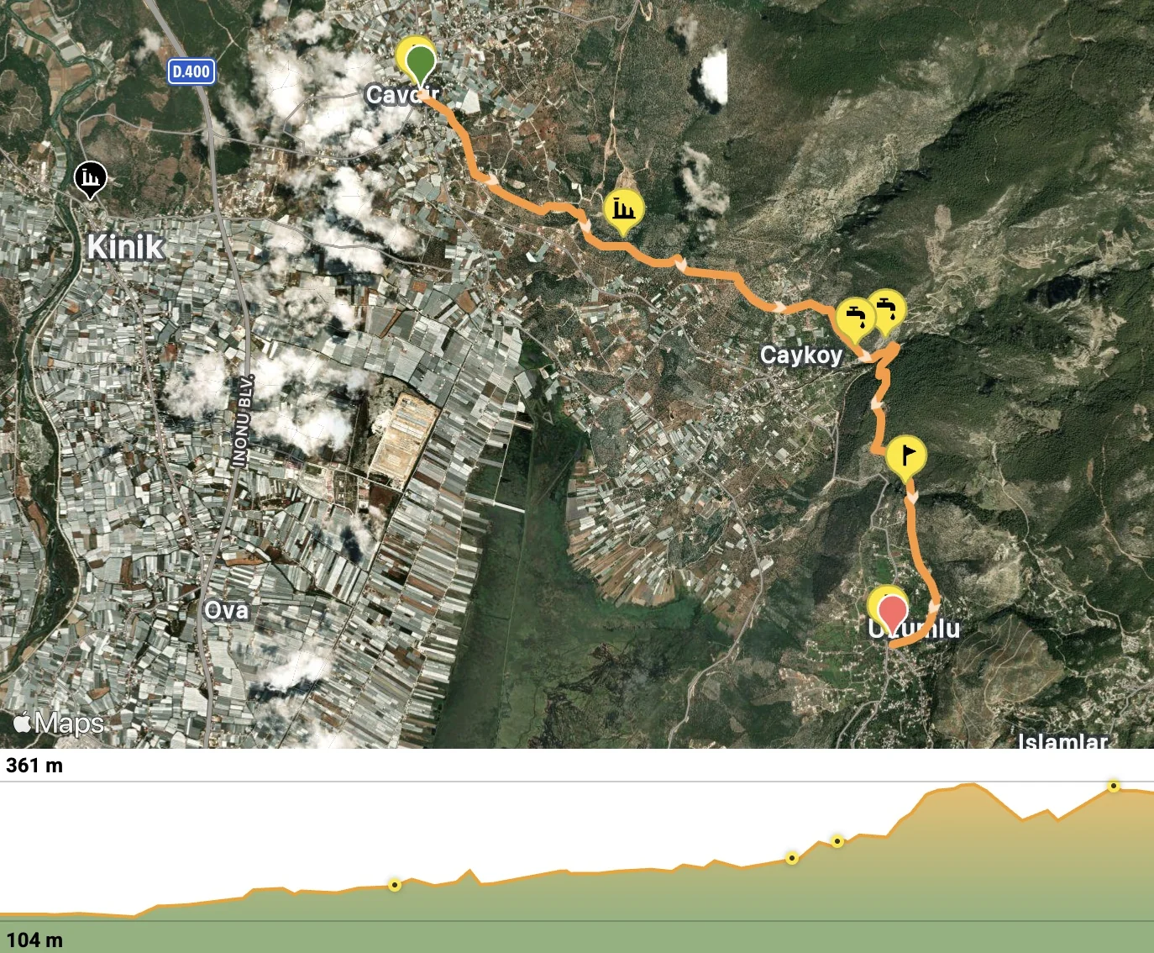This screenshot has width=1154, height=953.
Task: Click the Apple Maps logo
Action: 58,724
